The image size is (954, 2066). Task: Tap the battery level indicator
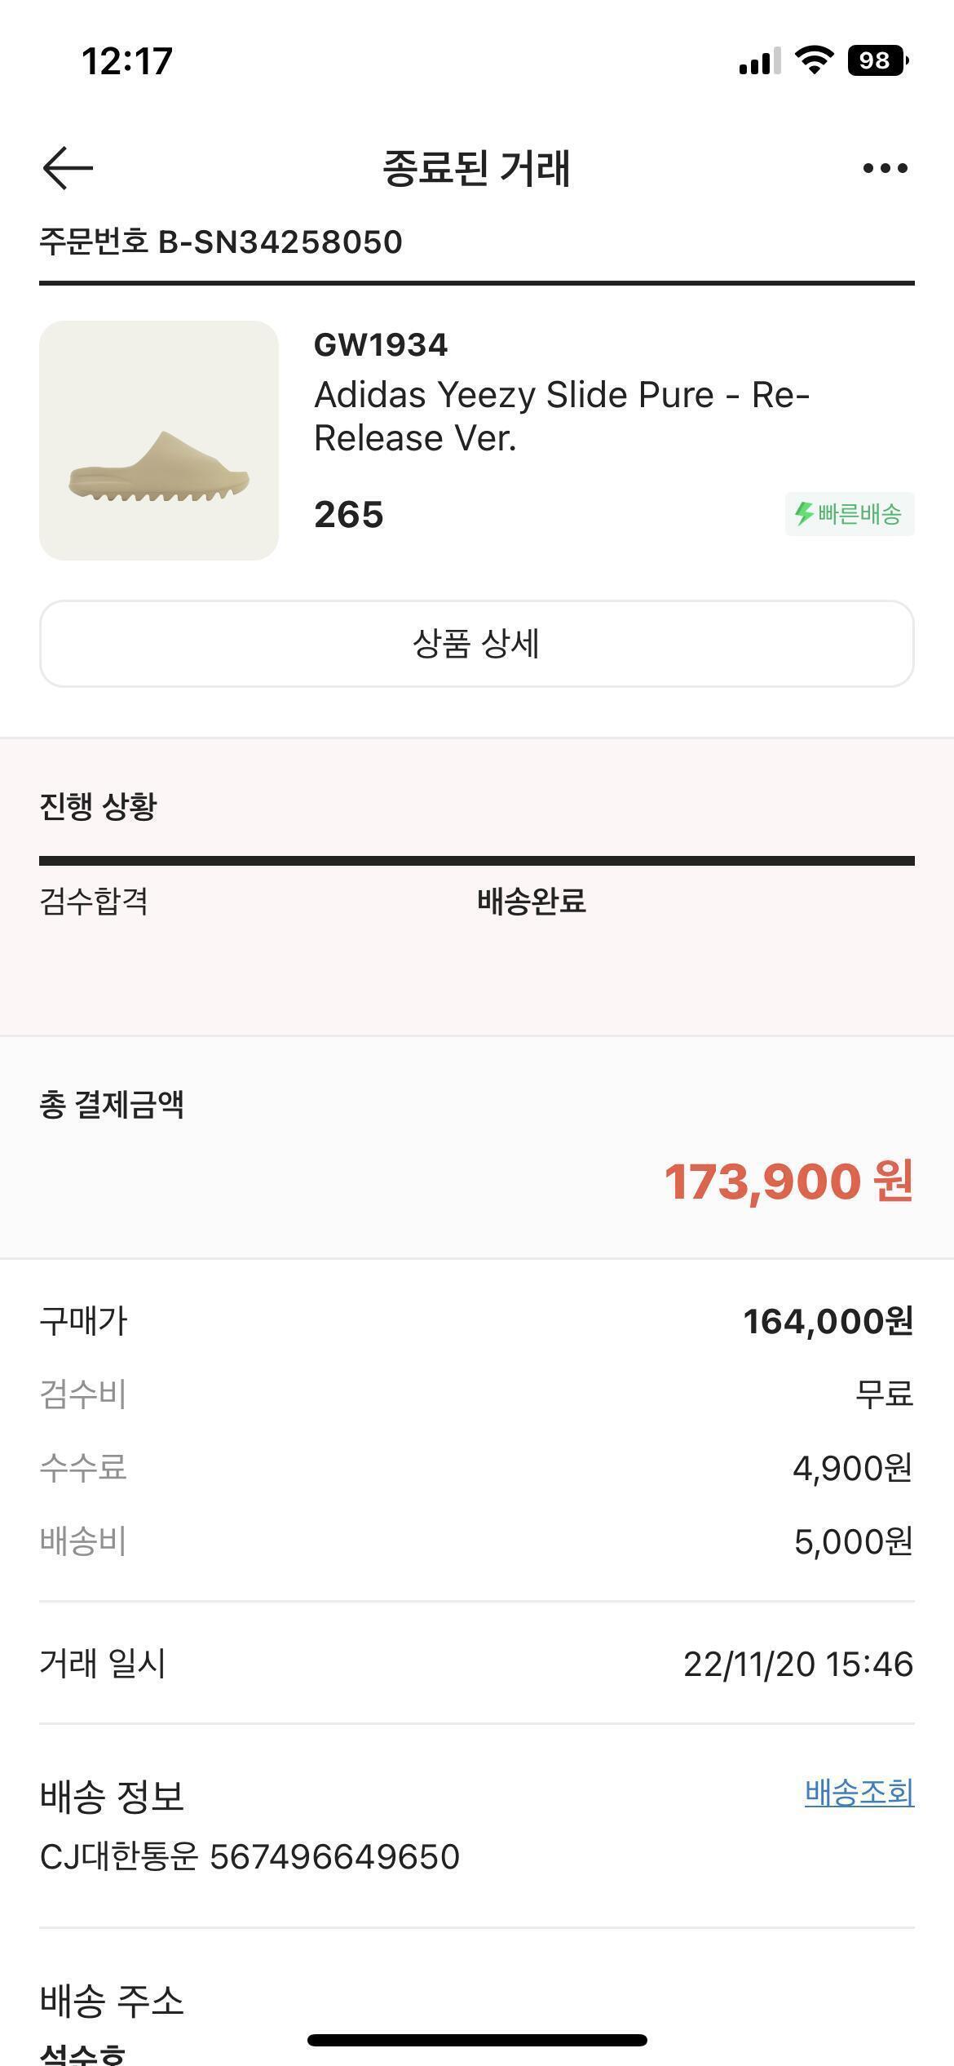point(877,60)
